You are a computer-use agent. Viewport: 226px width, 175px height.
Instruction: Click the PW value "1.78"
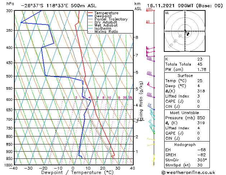pos(202,69)
